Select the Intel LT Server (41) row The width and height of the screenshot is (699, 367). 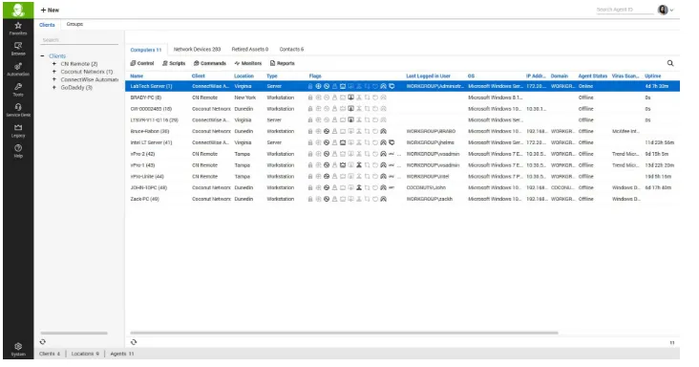[x=402, y=142]
